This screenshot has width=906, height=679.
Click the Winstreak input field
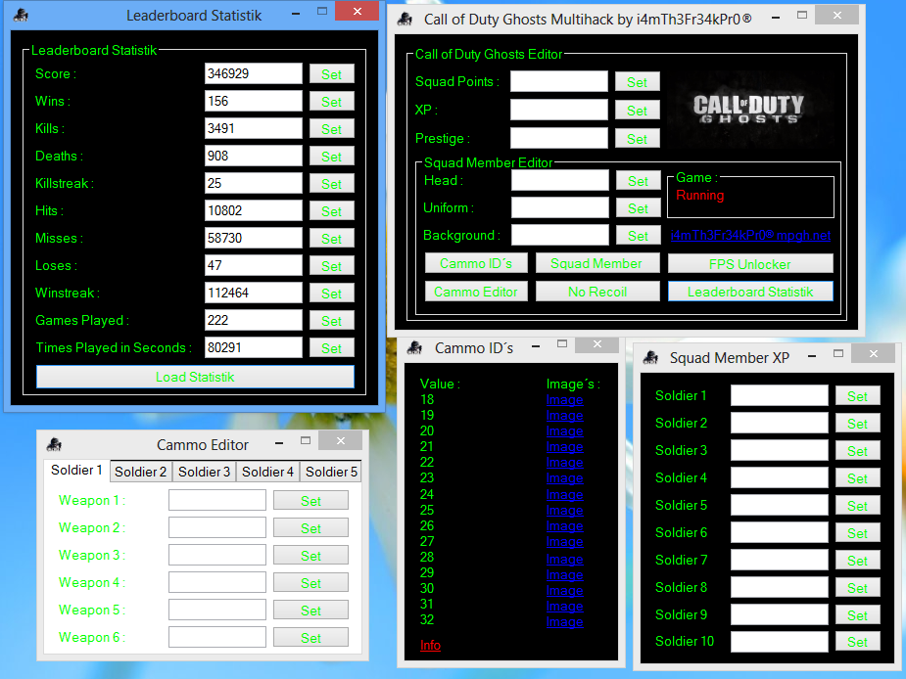click(254, 293)
